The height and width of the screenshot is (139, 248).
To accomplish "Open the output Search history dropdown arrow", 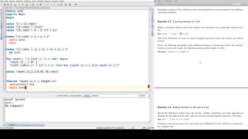I will coord(139,96).
